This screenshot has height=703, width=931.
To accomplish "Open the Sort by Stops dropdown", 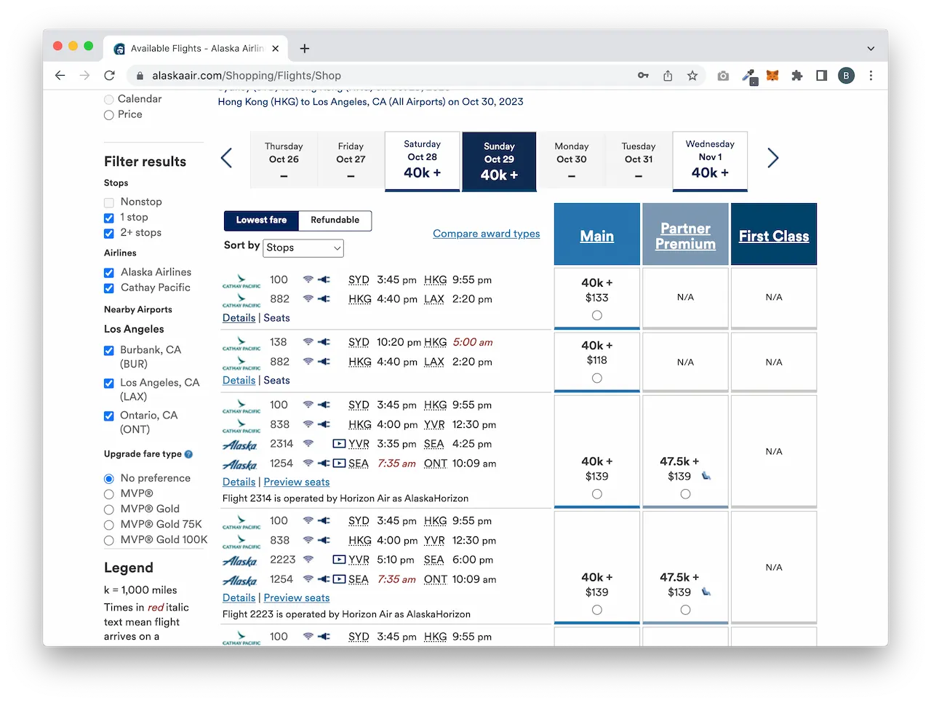I will [x=303, y=248].
